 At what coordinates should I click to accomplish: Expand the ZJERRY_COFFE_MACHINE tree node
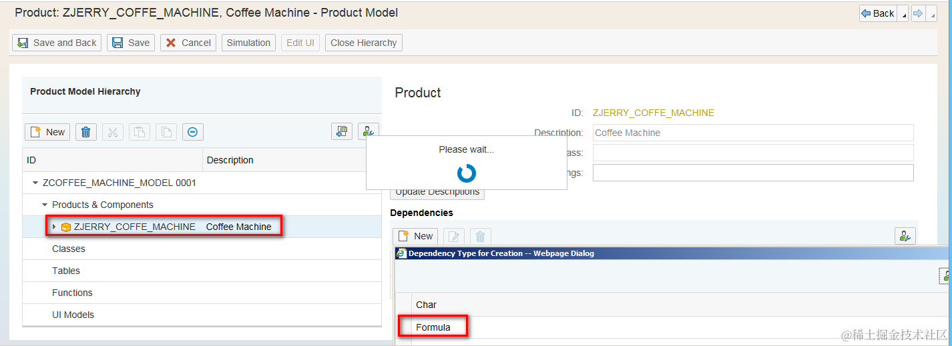(54, 227)
